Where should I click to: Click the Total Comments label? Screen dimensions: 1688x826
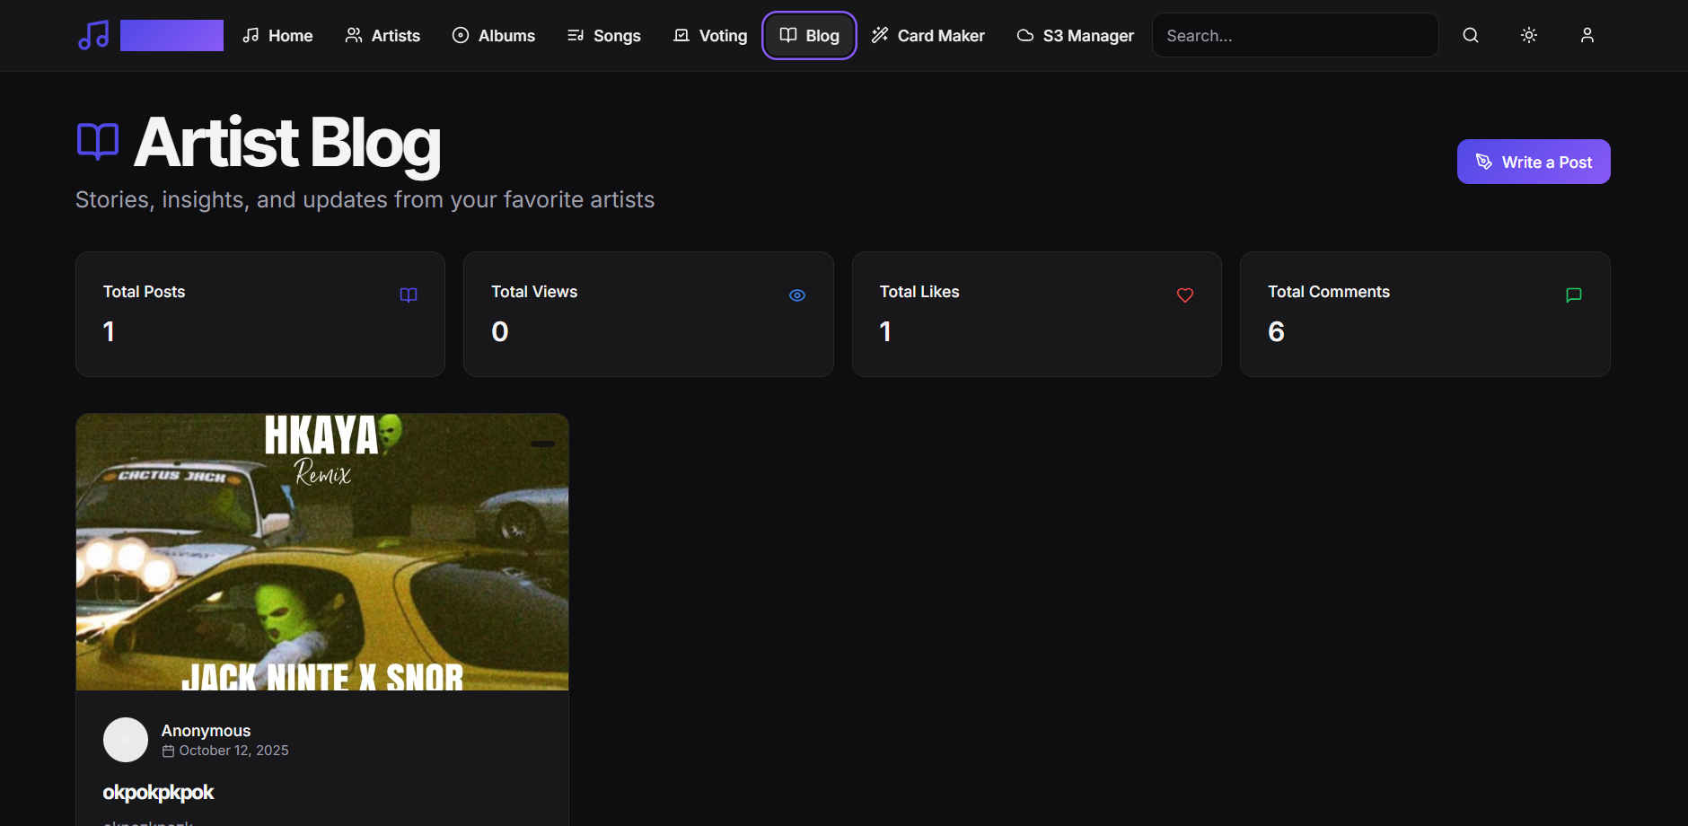pos(1329,292)
